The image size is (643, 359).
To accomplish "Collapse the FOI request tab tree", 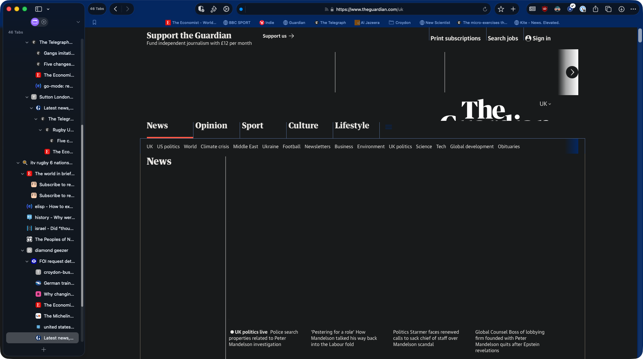I will point(27,261).
